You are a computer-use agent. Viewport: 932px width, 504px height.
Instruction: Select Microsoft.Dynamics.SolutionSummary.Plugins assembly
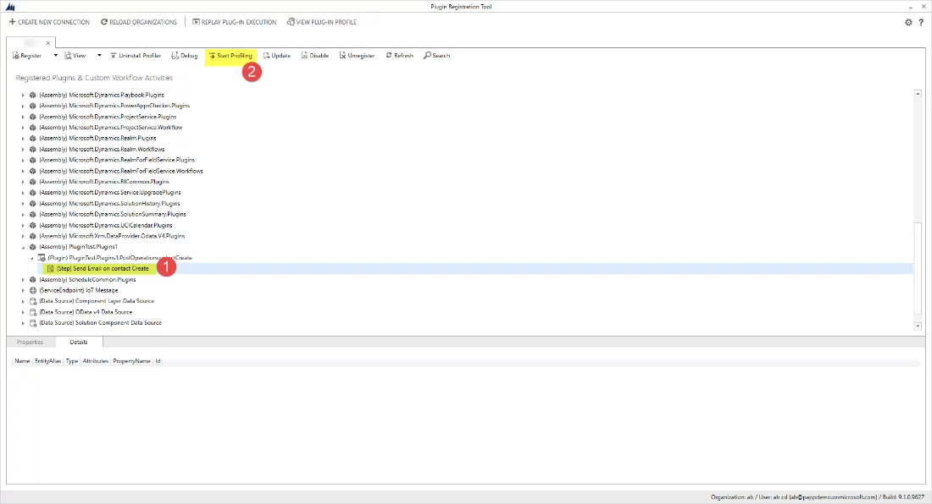point(113,214)
